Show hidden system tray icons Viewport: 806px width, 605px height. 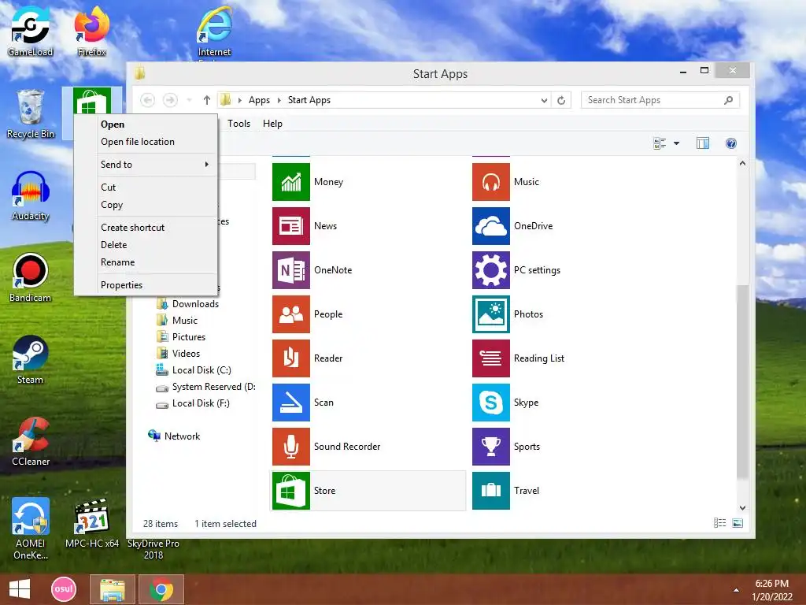click(736, 590)
